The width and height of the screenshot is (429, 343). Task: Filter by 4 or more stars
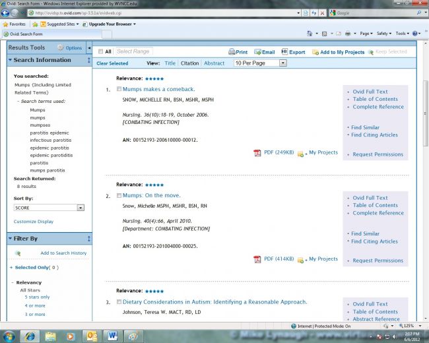click(x=35, y=305)
